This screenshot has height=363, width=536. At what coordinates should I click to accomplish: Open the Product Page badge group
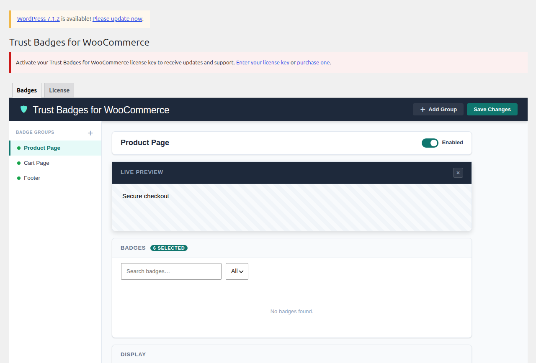coord(55,148)
